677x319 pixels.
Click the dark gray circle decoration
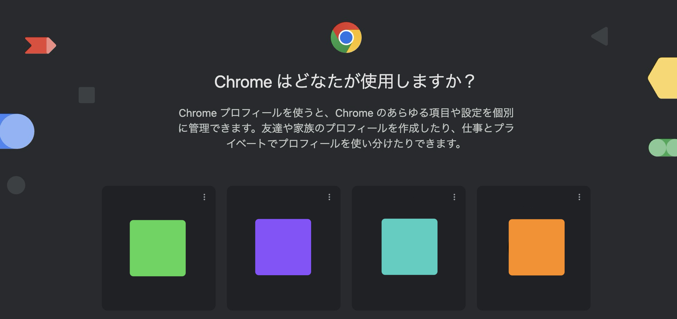tap(16, 185)
